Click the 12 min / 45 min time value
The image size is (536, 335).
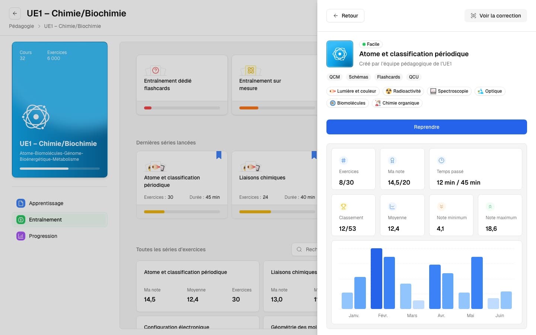coord(458,182)
